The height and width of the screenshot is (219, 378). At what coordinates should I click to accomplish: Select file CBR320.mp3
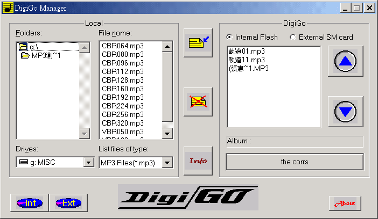click(123, 123)
